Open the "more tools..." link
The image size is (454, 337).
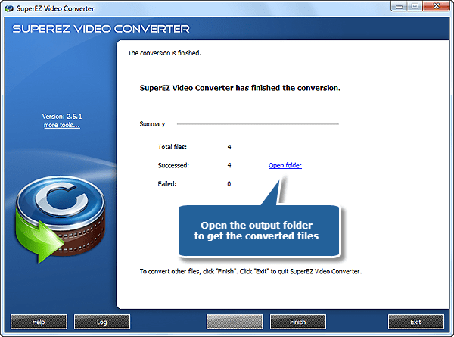[61, 124]
